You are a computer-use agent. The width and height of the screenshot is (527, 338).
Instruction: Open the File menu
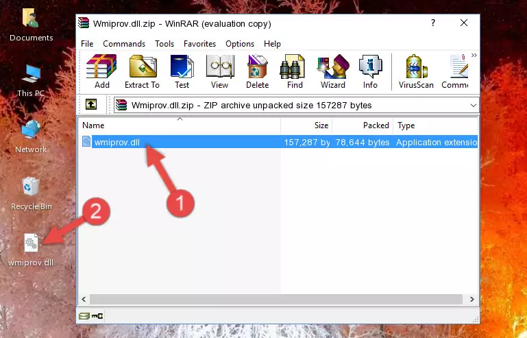point(87,44)
